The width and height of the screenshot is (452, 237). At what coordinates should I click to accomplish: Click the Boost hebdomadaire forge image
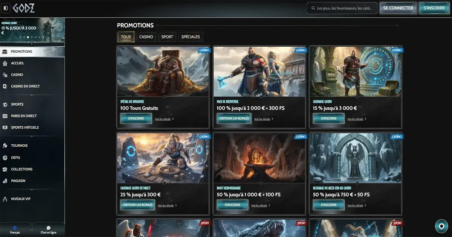(x=259, y=158)
